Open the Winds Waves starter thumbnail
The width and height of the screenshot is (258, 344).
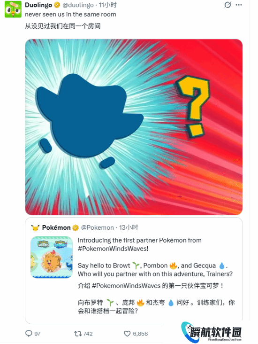pyautogui.click(x=52, y=257)
